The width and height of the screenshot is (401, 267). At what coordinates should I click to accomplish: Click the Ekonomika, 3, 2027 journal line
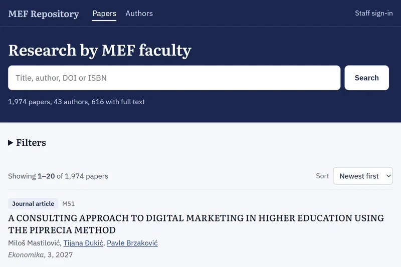click(x=41, y=255)
